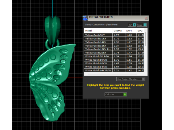174x130 pixels.
Task: Select the Yellow Gold:14KY row
Action: coord(114,42)
